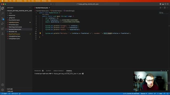Customize layout icon in title bar

tap(168, 4)
